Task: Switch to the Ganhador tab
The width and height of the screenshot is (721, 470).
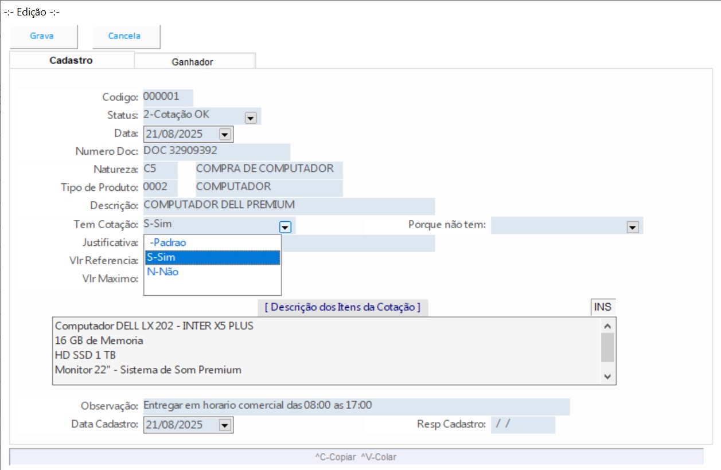Action: [193, 62]
